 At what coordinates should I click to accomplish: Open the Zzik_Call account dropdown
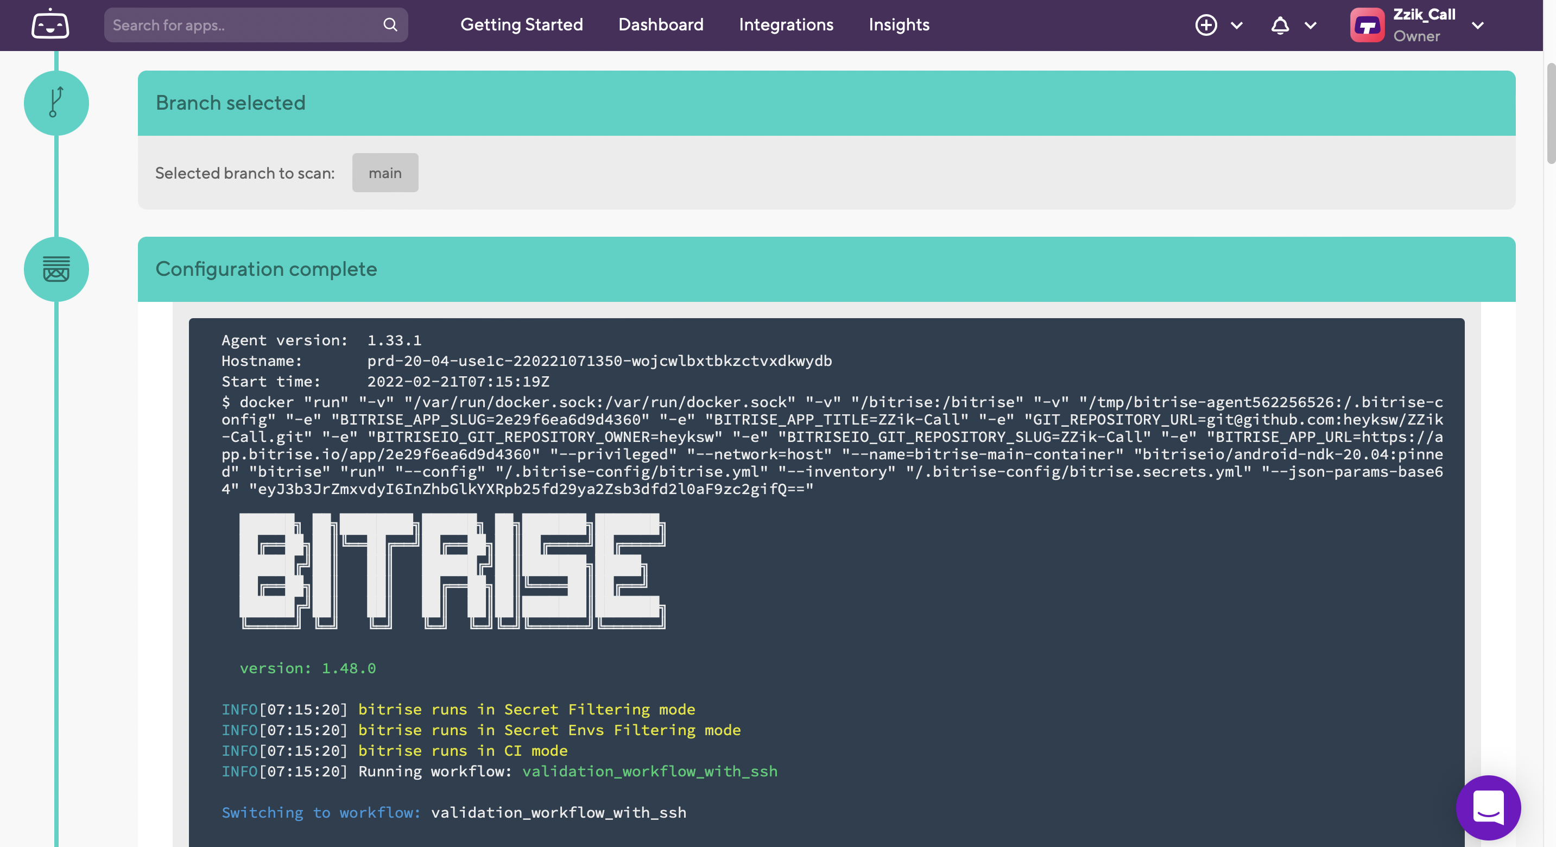(x=1477, y=26)
